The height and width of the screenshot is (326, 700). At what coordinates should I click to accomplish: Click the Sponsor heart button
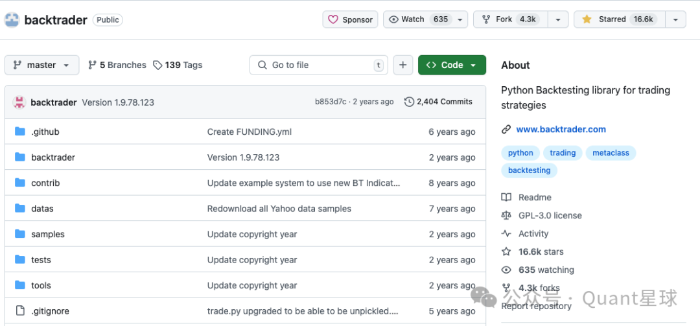coord(351,19)
